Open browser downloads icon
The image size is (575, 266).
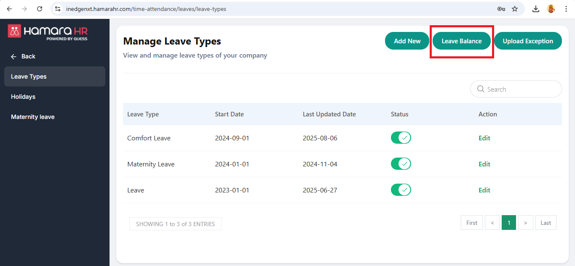tap(536, 9)
